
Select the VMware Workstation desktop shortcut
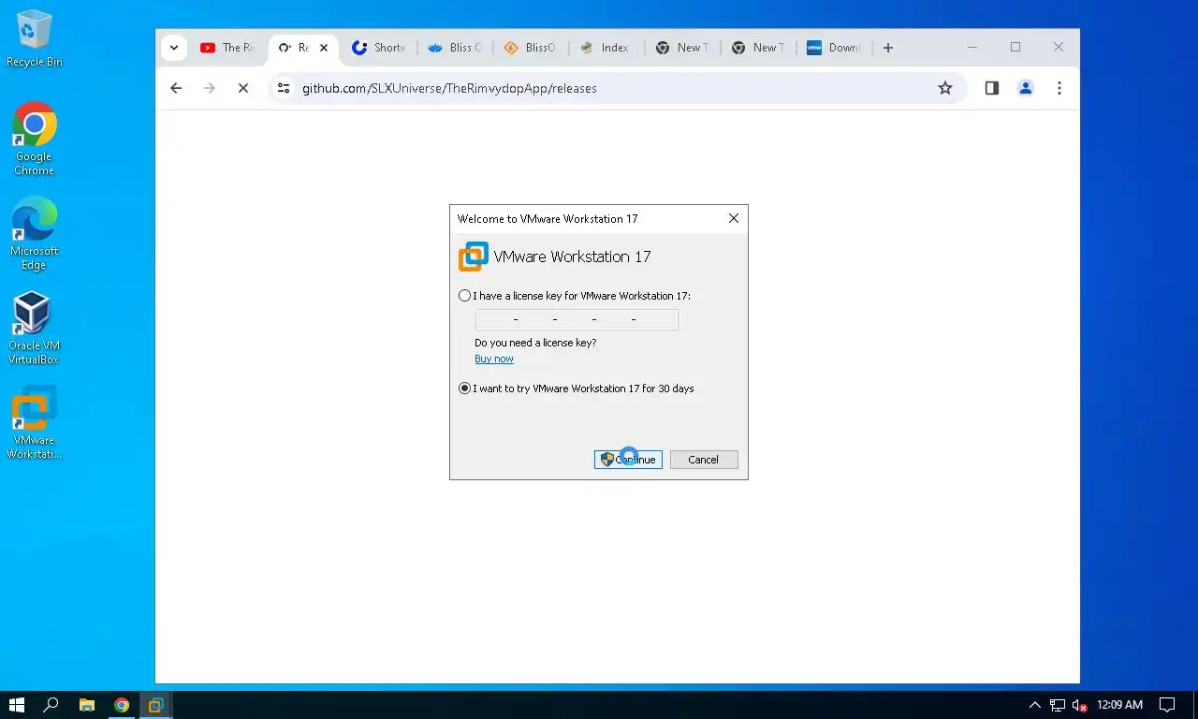click(x=35, y=423)
